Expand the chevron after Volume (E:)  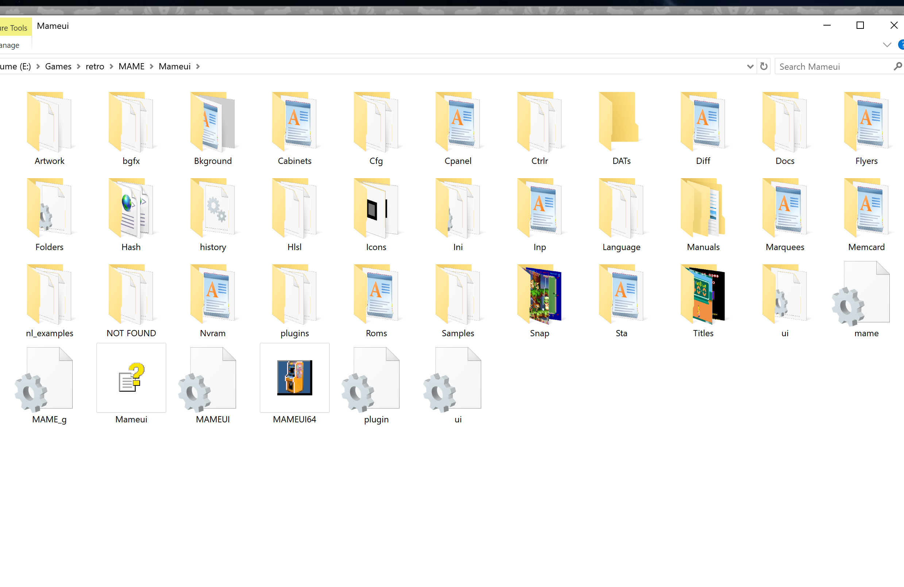[x=38, y=66]
